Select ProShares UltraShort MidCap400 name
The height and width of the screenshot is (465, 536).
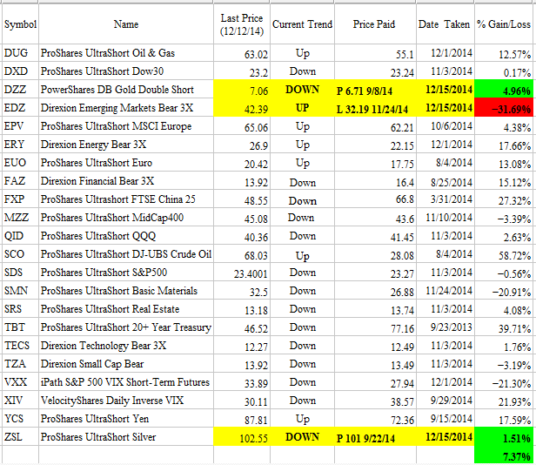(x=126, y=218)
